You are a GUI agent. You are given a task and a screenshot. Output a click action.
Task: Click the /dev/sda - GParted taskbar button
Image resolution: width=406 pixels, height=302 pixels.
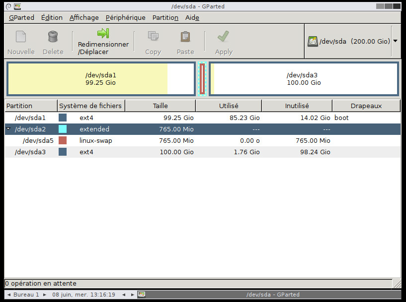(x=273, y=295)
